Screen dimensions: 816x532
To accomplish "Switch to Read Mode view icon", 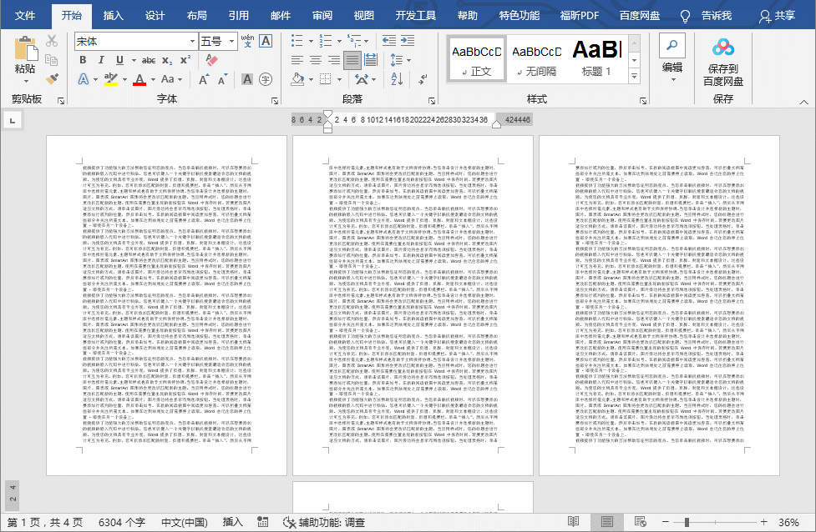I will click(574, 522).
